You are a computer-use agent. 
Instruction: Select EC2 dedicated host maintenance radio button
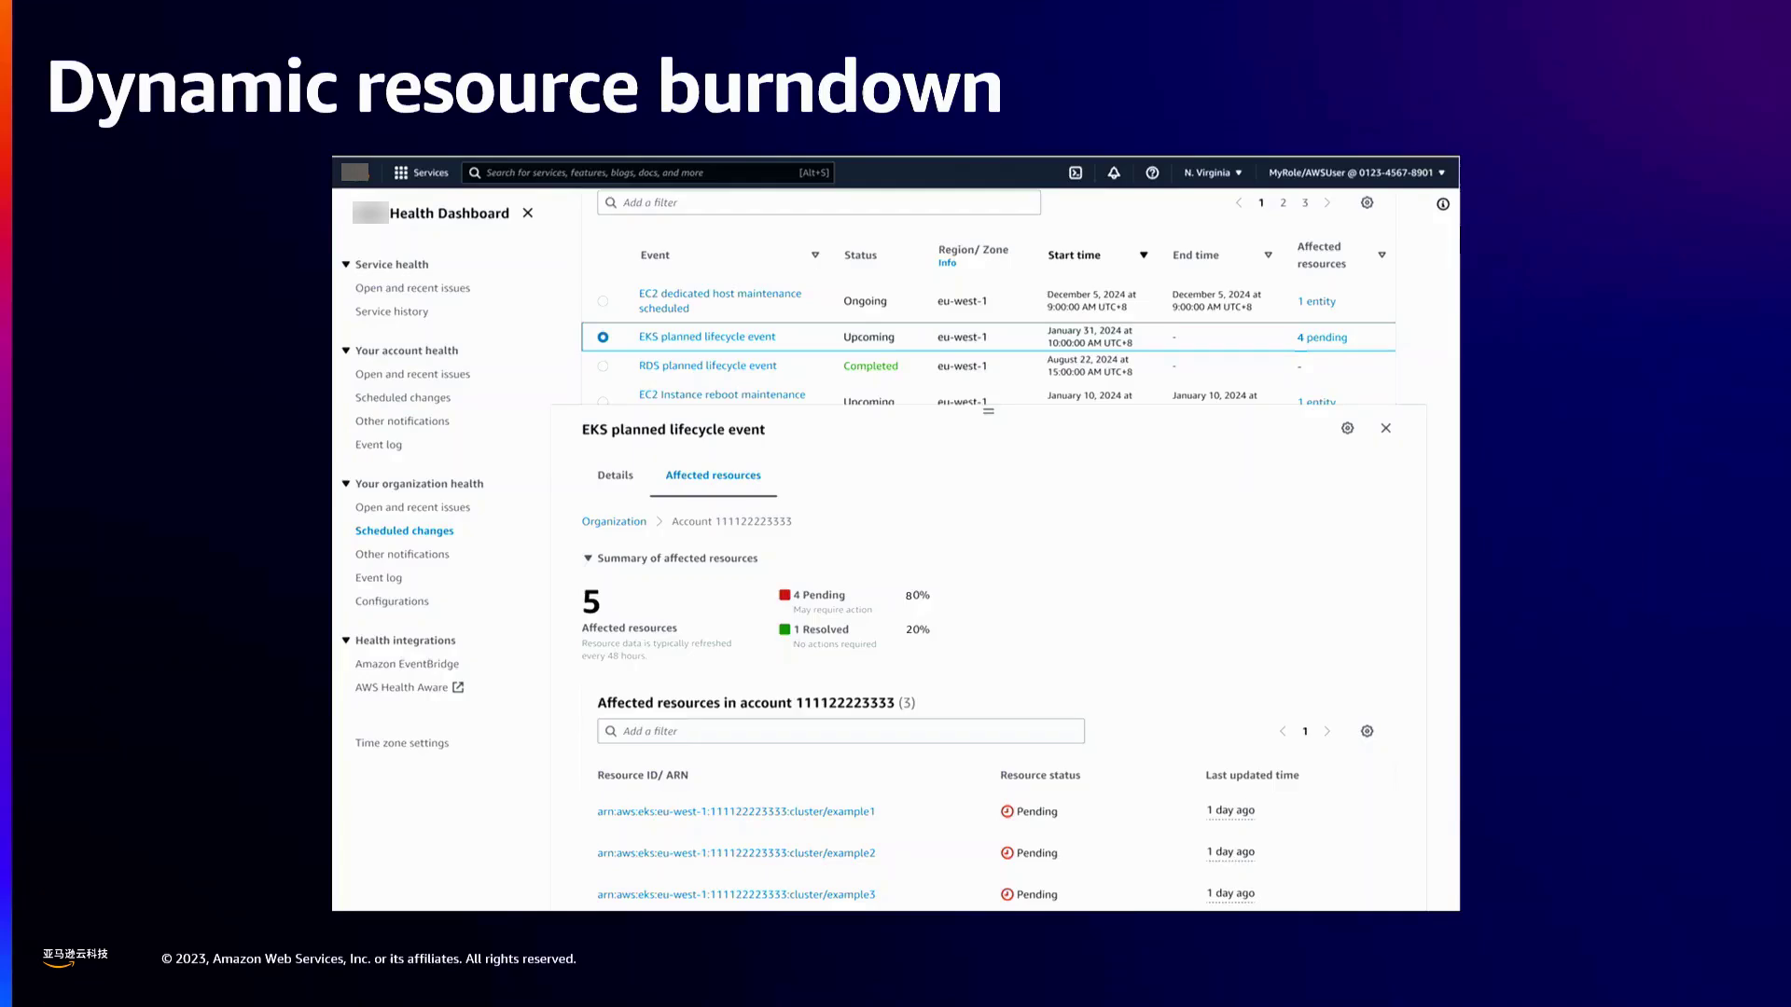[603, 301]
